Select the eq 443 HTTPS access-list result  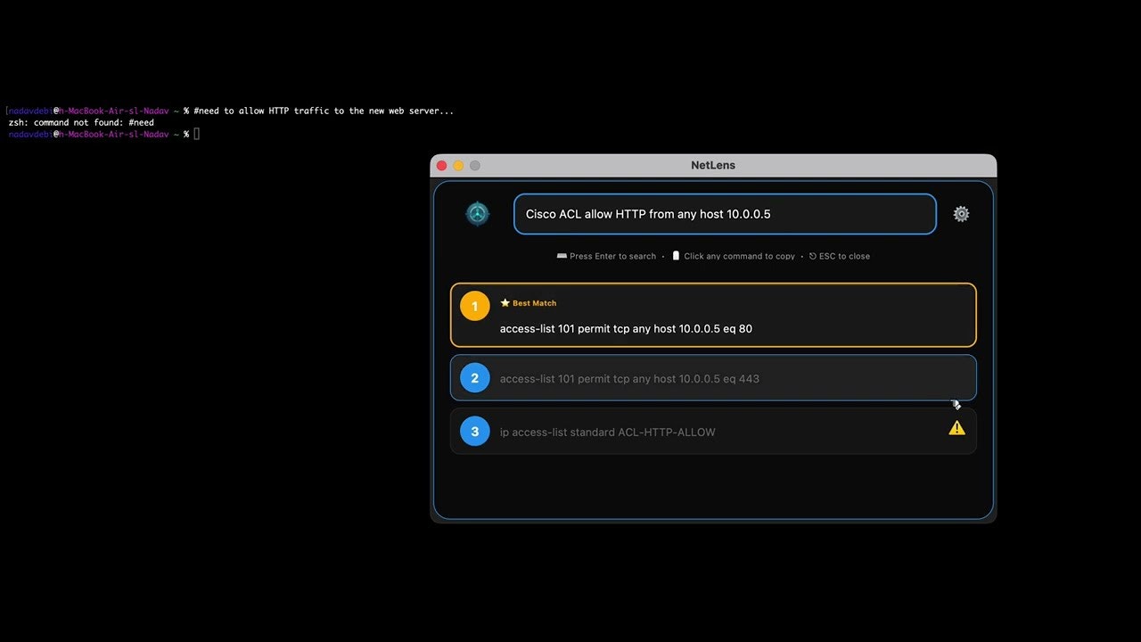[x=629, y=378]
